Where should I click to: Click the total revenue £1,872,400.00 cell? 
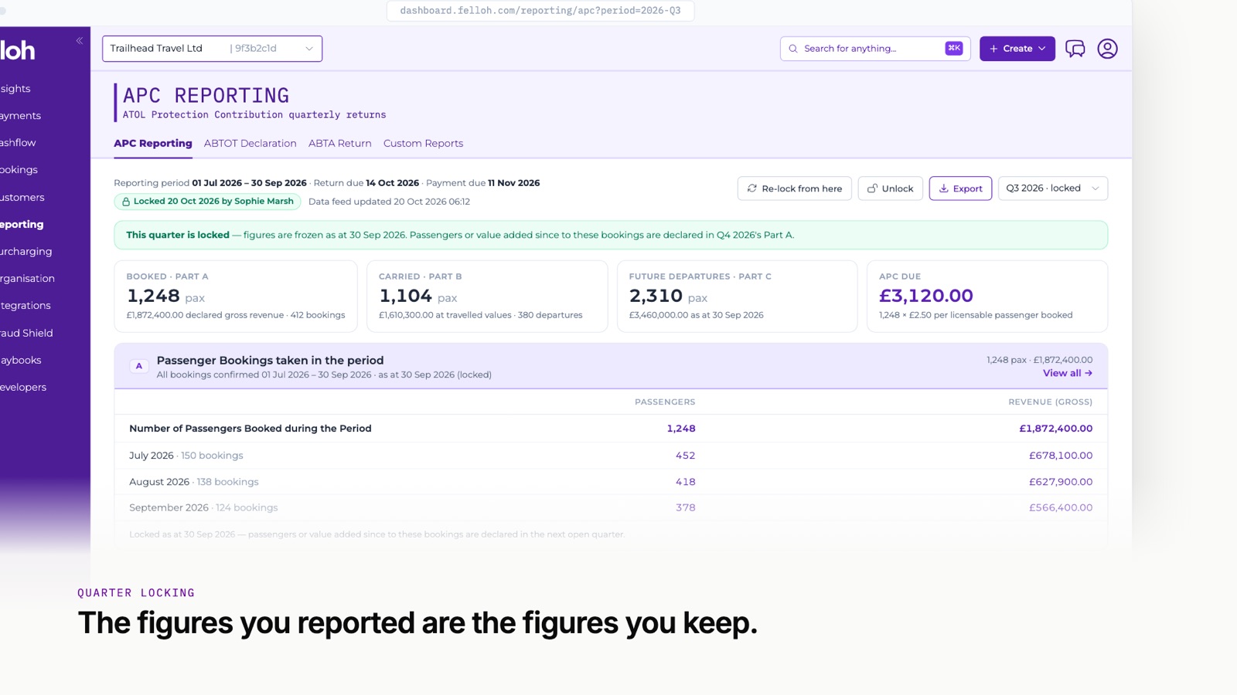click(1055, 429)
